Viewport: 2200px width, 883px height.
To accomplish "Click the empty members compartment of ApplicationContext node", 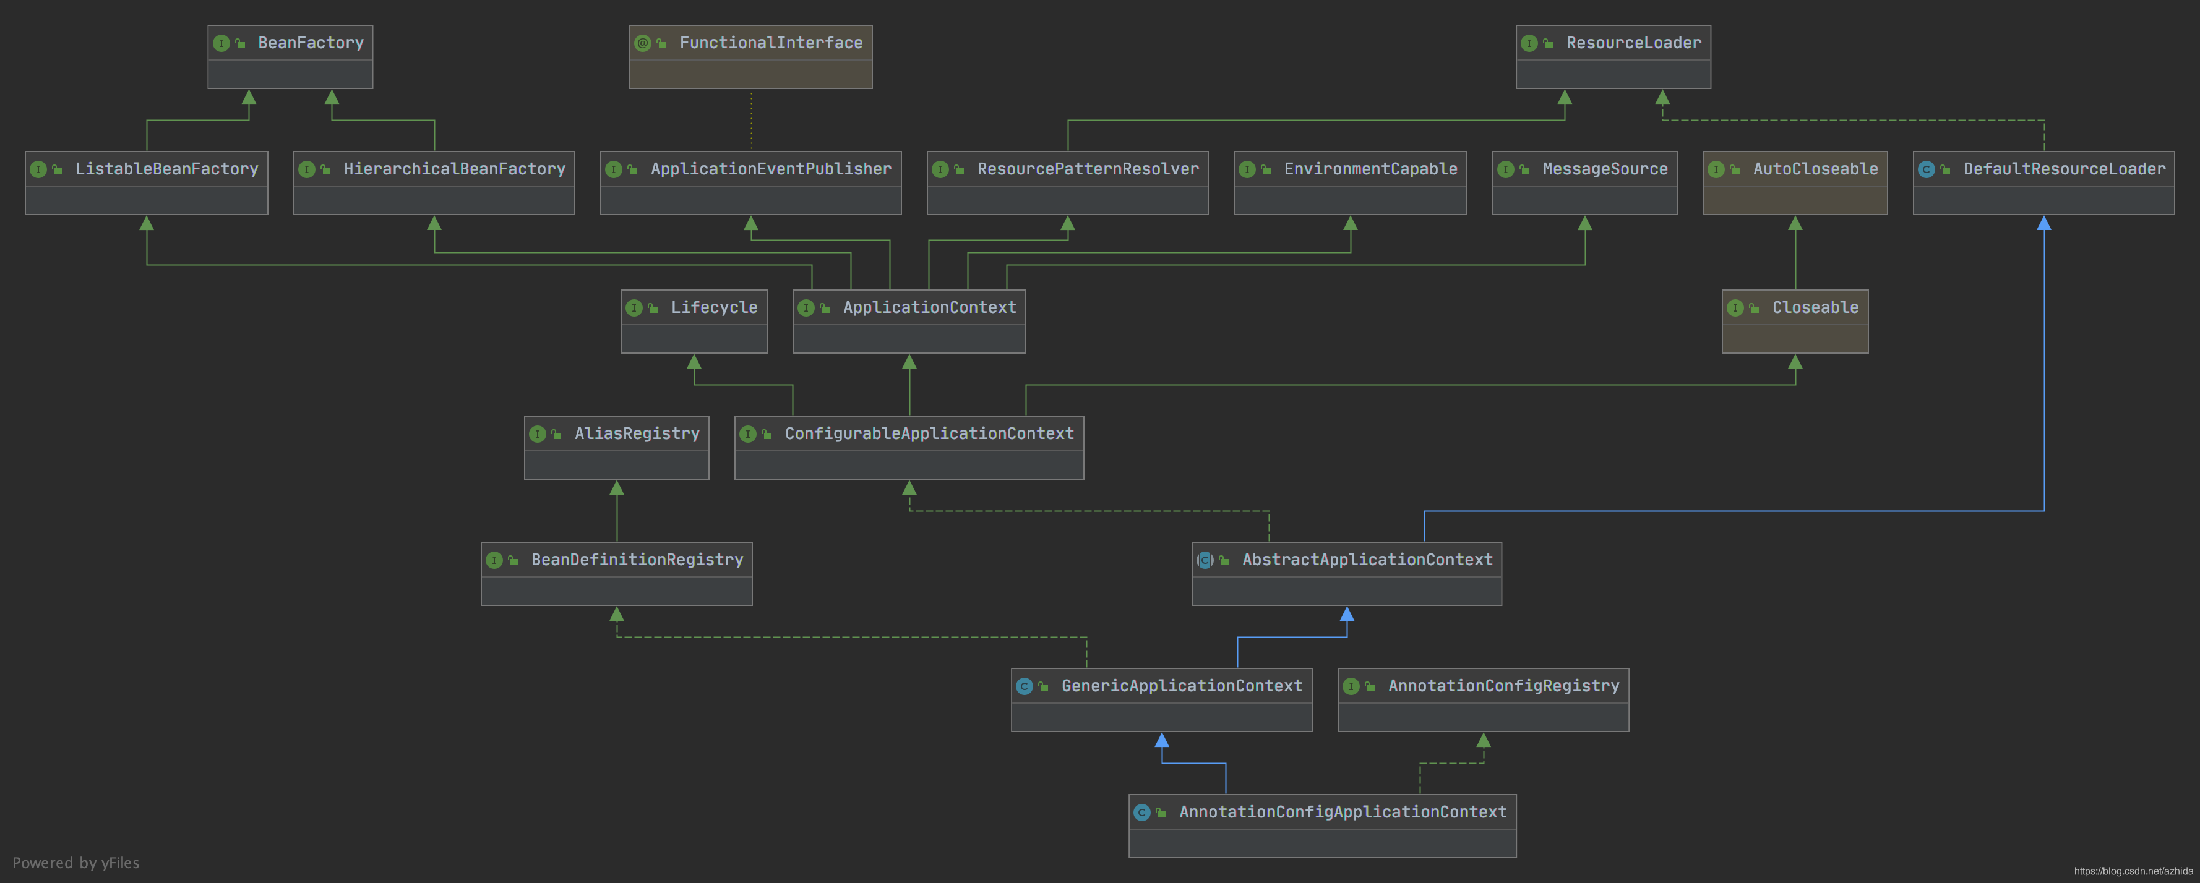I will click(x=909, y=339).
